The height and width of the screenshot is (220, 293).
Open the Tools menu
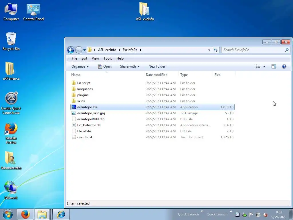[108, 58]
